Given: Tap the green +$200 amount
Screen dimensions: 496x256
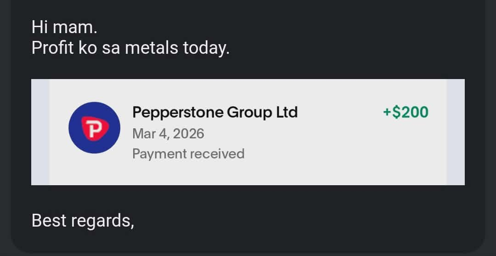Looking at the screenshot, I should tap(405, 112).
